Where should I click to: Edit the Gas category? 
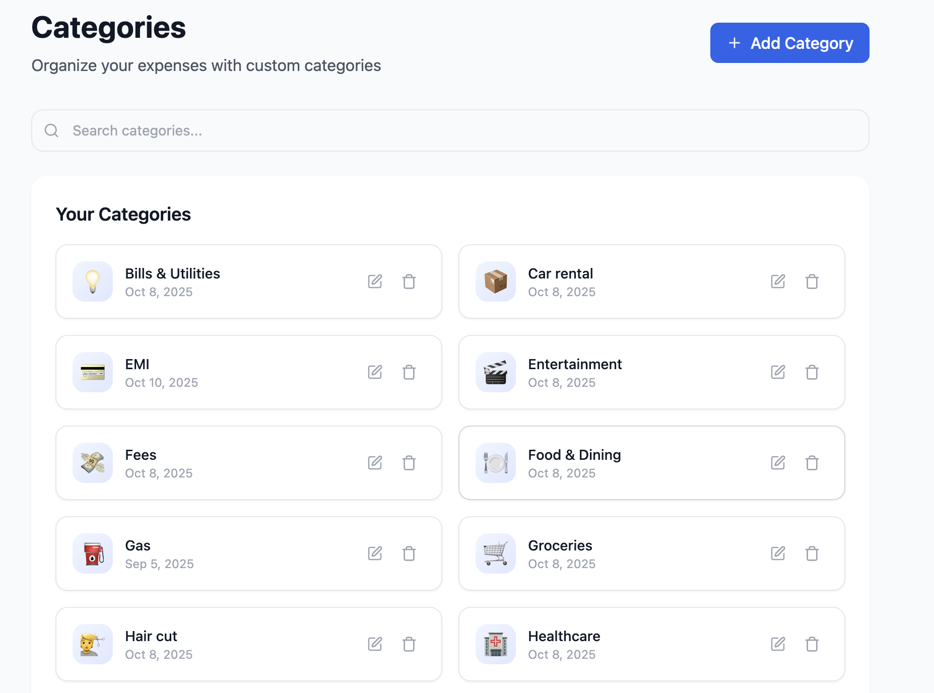pyautogui.click(x=375, y=553)
